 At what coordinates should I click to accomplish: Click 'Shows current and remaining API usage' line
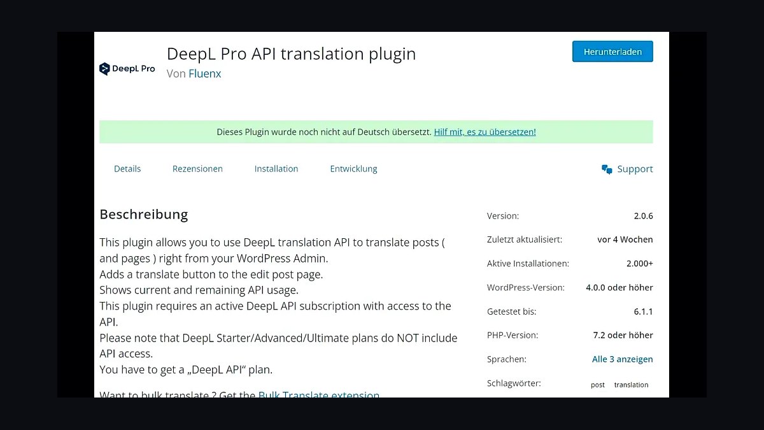click(199, 290)
